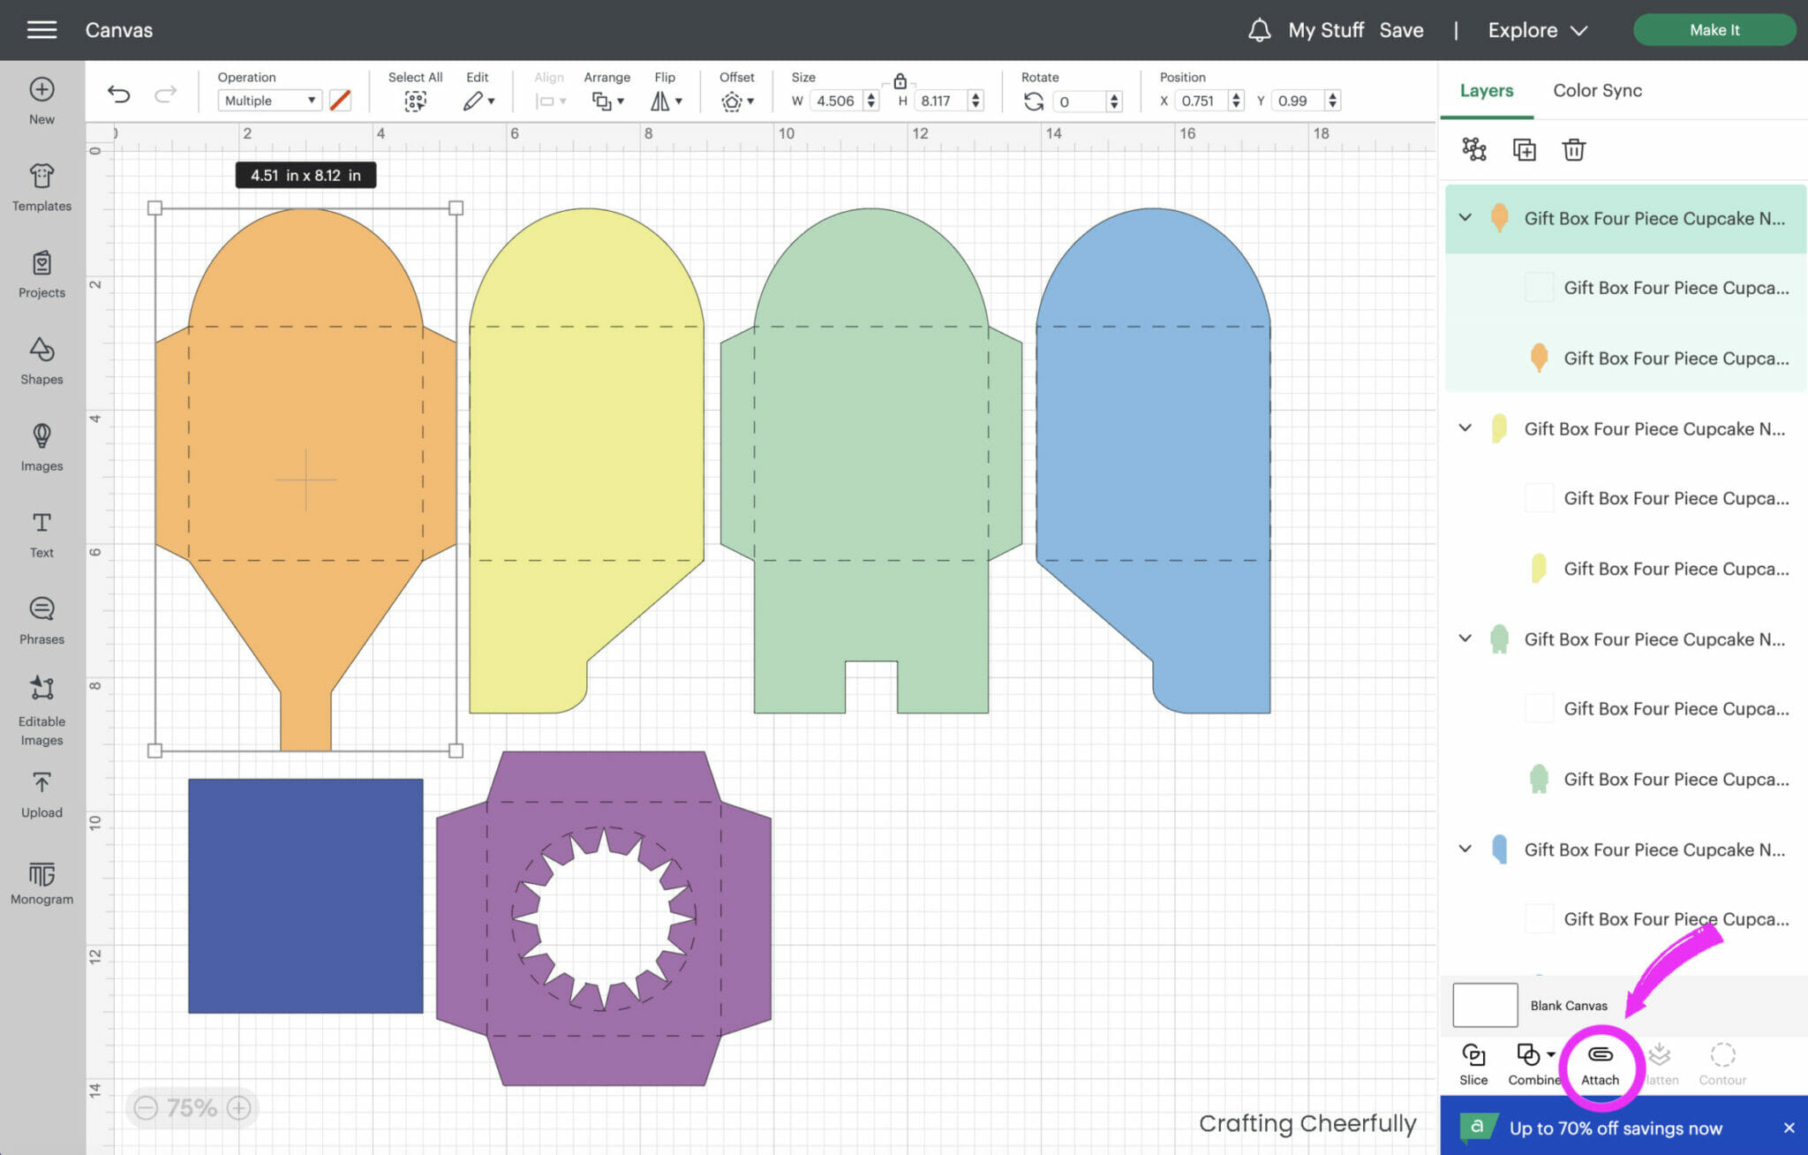Select the Slice tool
1808x1155 pixels.
[1473, 1055]
